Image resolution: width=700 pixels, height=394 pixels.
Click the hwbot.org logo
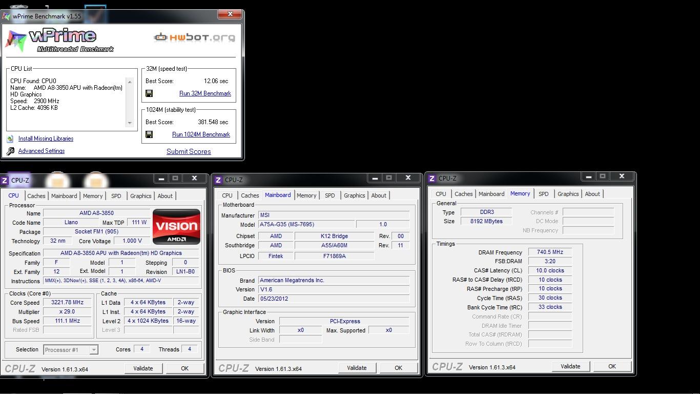pyautogui.click(x=195, y=37)
